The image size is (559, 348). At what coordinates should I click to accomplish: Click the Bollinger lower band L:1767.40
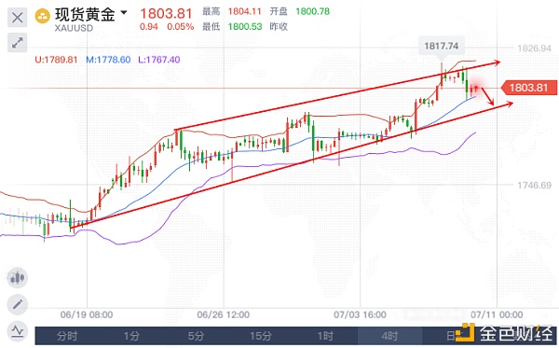point(159,60)
